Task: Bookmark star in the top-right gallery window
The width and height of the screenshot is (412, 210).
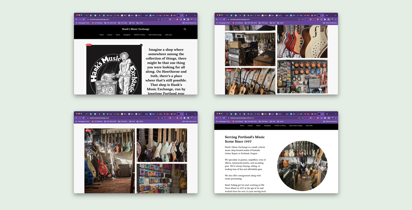Action: 303,19
